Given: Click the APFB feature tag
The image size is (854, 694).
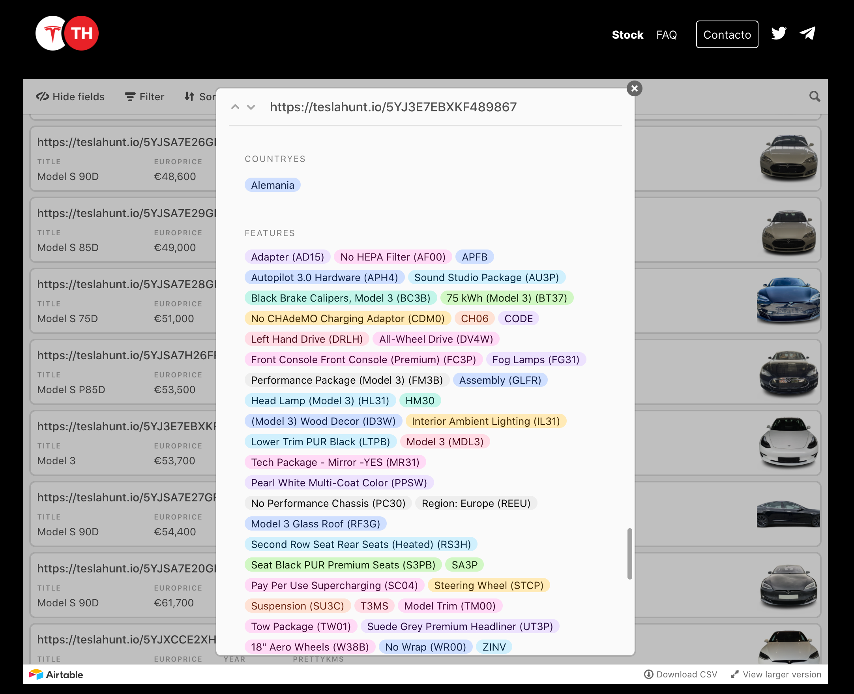Looking at the screenshot, I should point(474,257).
